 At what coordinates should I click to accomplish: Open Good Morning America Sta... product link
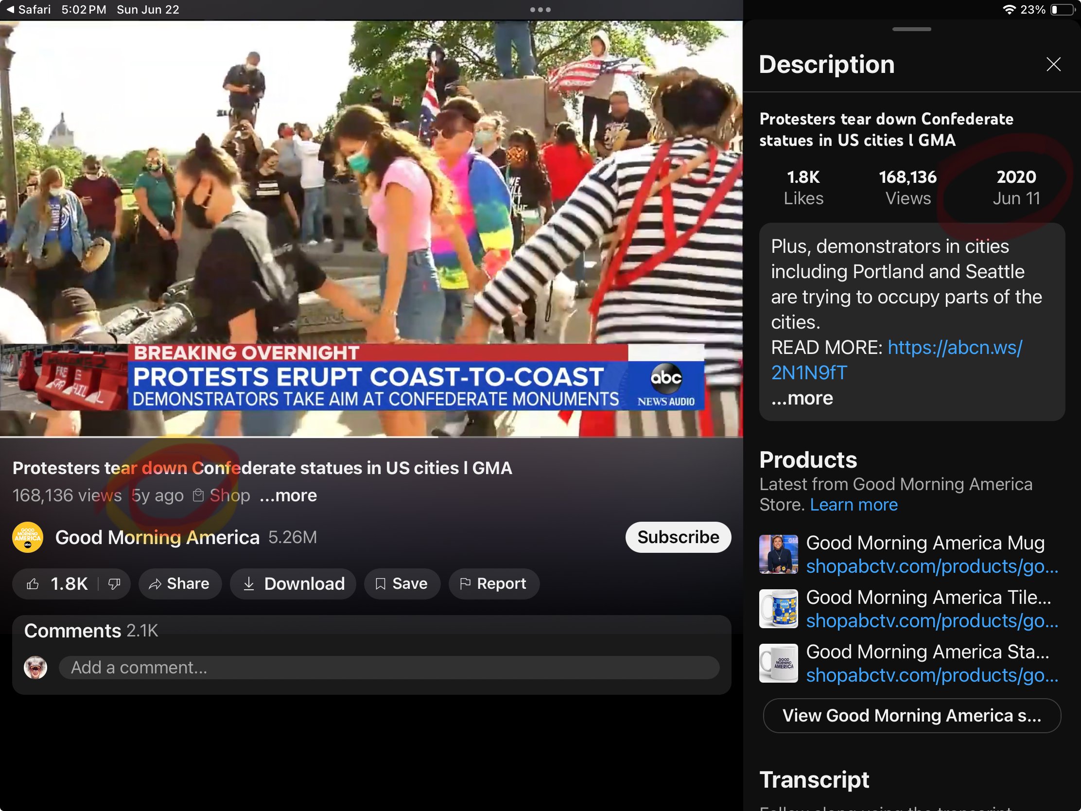tap(932, 674)
